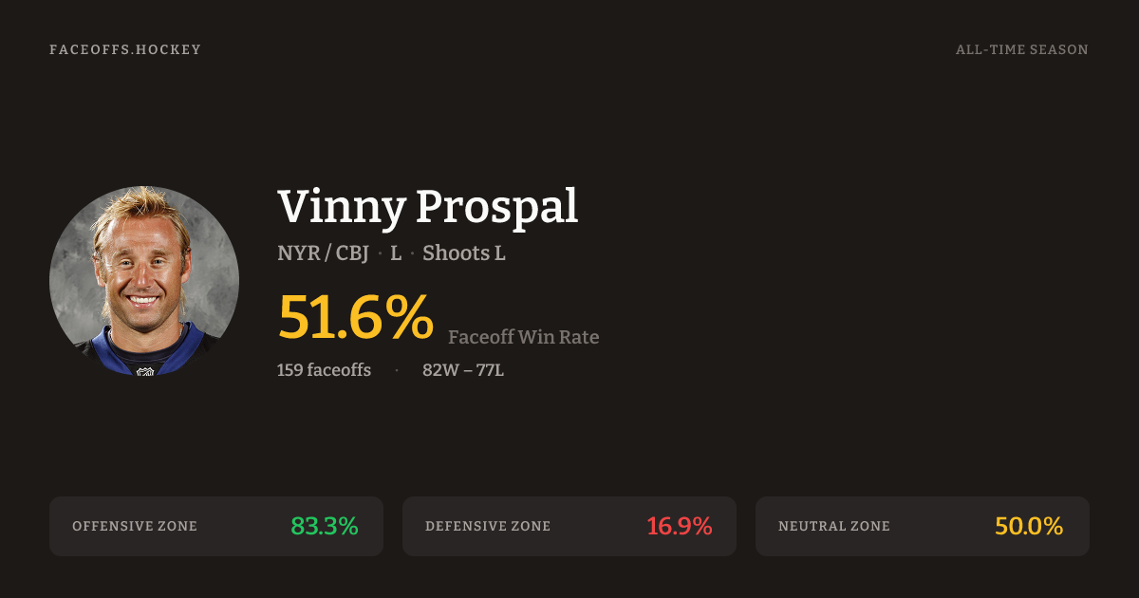1139x598 pixels.
Task: Click the large 51.6% win rate figure
Action: click(355, 317)
